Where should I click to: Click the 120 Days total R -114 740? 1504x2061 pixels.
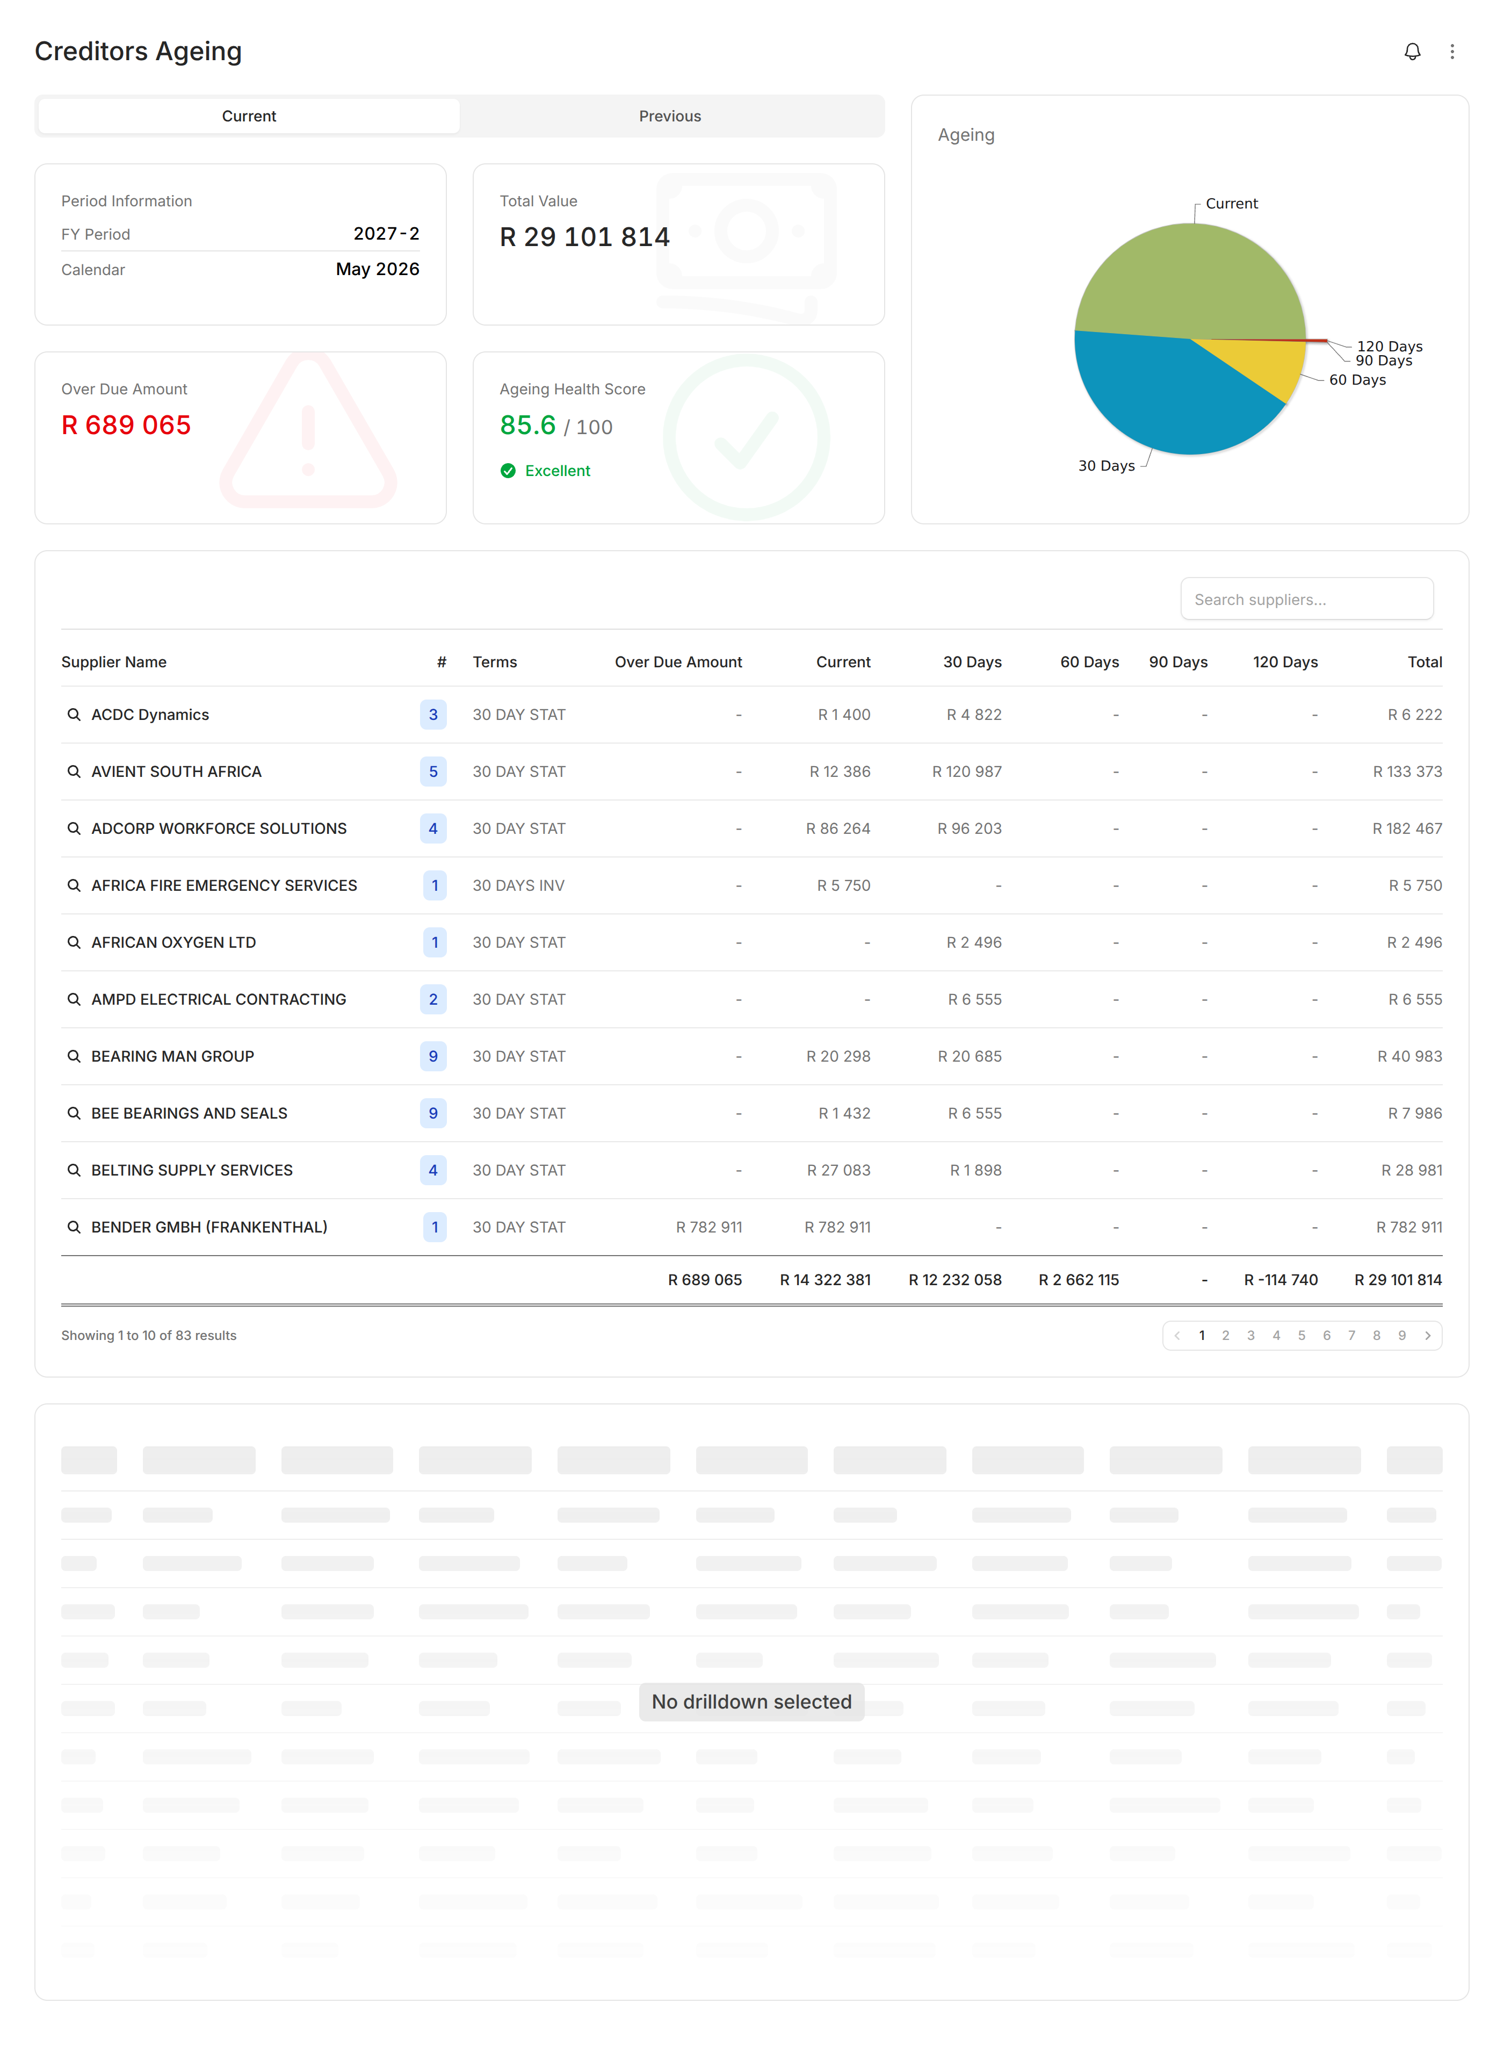[1281, 1280]
